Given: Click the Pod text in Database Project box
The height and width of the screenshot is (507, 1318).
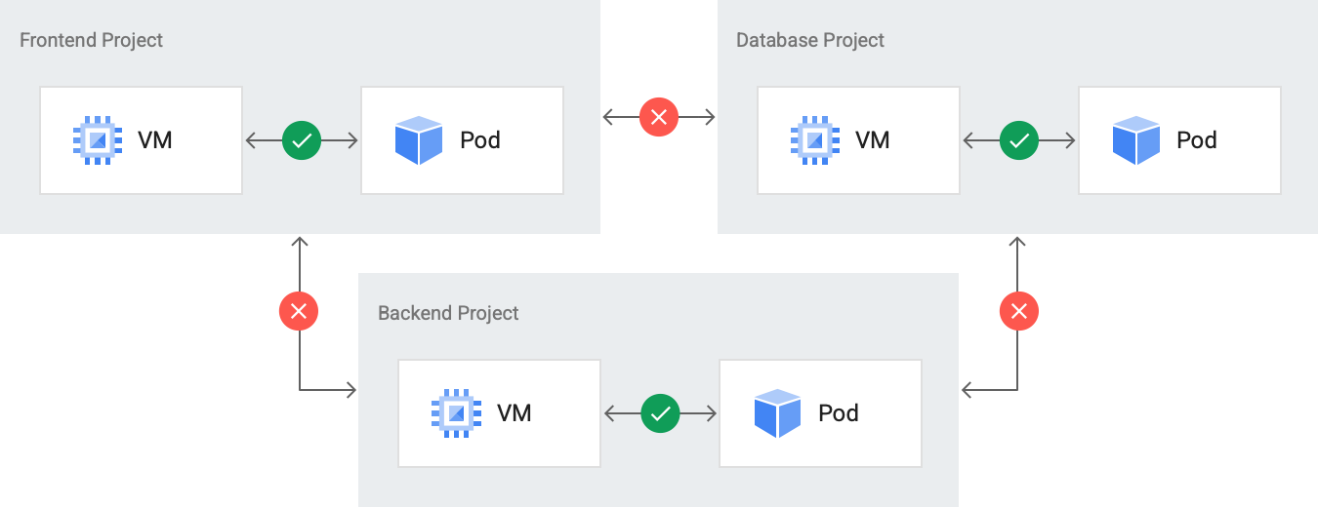Looking at the screenshot, I should 1196,140.
